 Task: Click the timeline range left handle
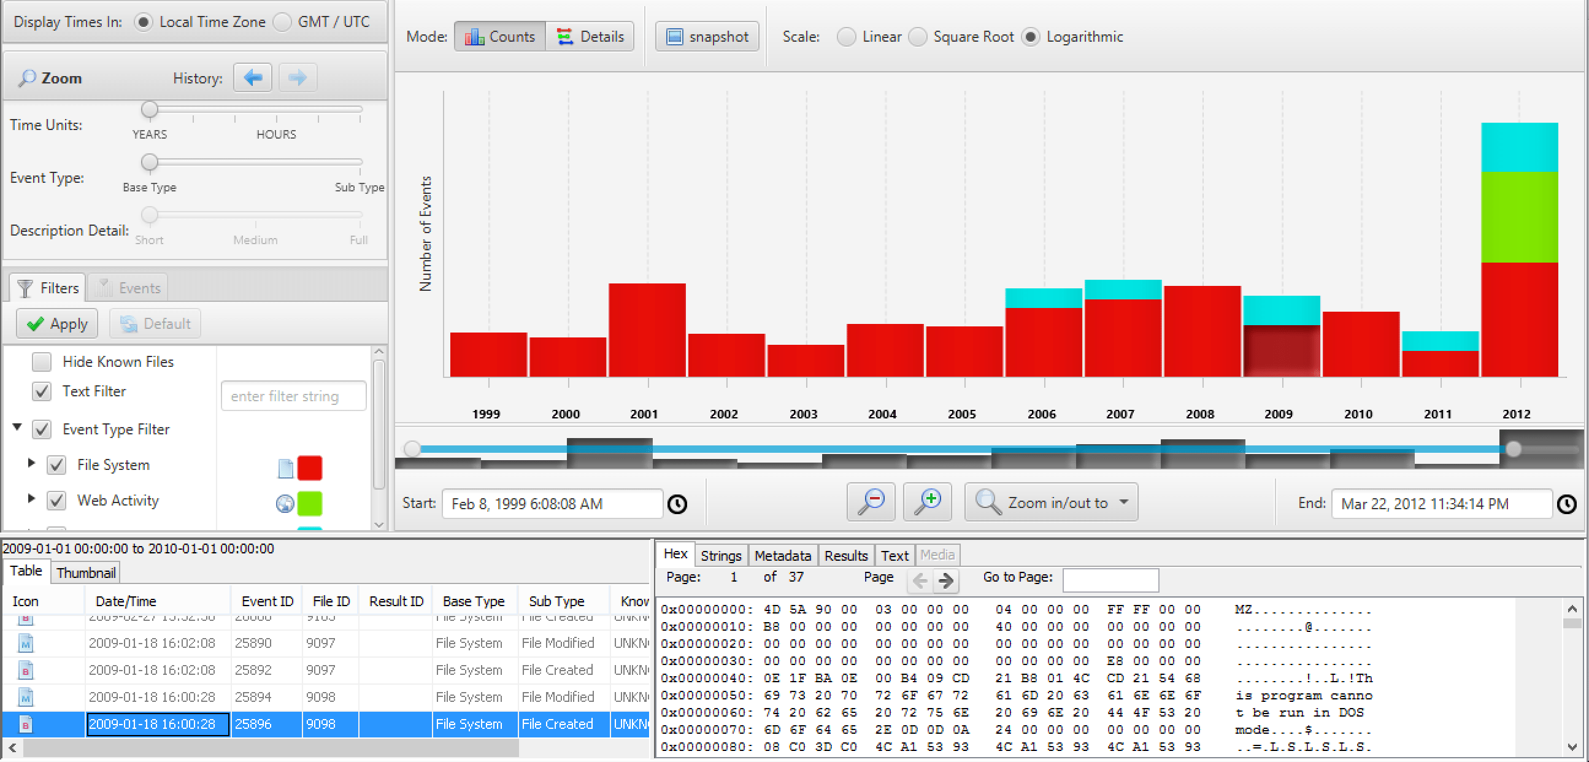click(412, 448)
